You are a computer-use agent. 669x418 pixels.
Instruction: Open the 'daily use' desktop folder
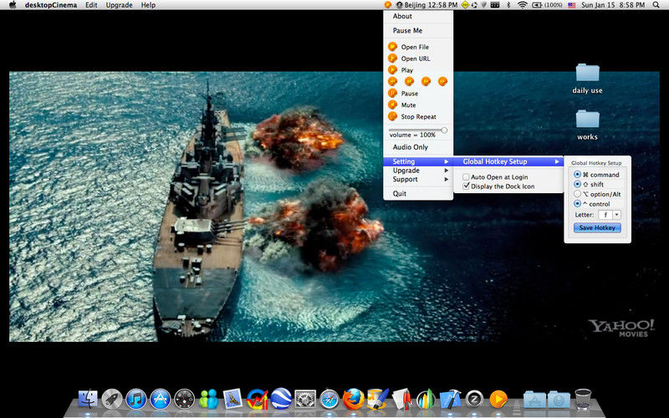pyautogui.click(x=587, y=74)
